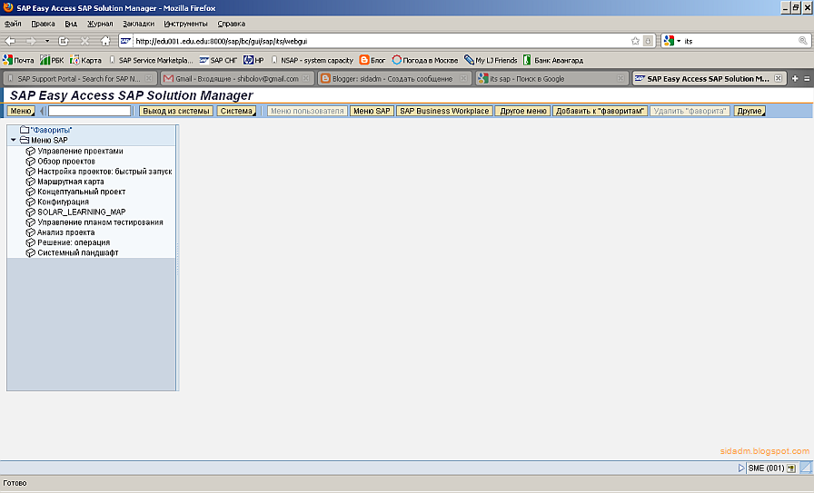
Task: Open Погода в Москве bookmark
Action: [425, 60]
